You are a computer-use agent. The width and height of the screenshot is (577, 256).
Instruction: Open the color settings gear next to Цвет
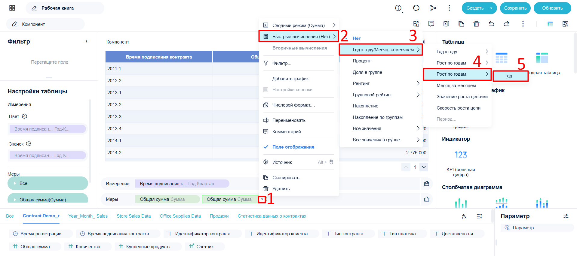pyautogui.click(x=25, y=116)
